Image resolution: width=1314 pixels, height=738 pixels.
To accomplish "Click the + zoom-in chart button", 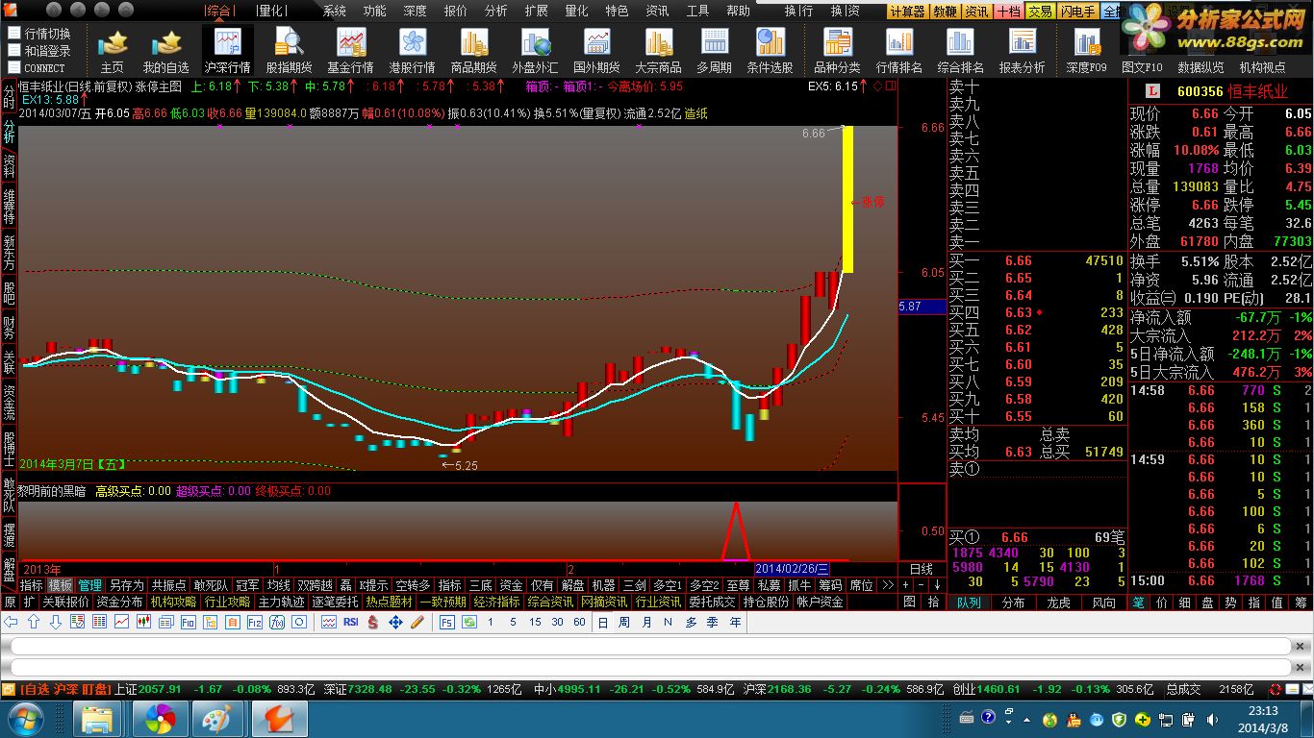I will [906, 585].
